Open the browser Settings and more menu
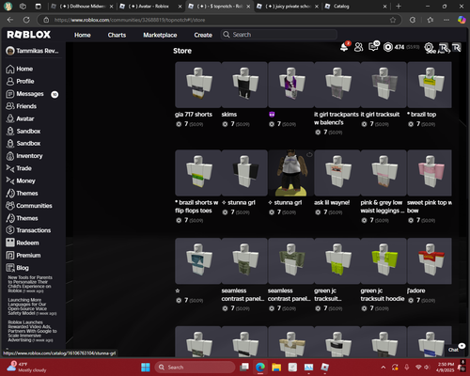The height and width of the screenshot is (376, 470). pos(446,20)
